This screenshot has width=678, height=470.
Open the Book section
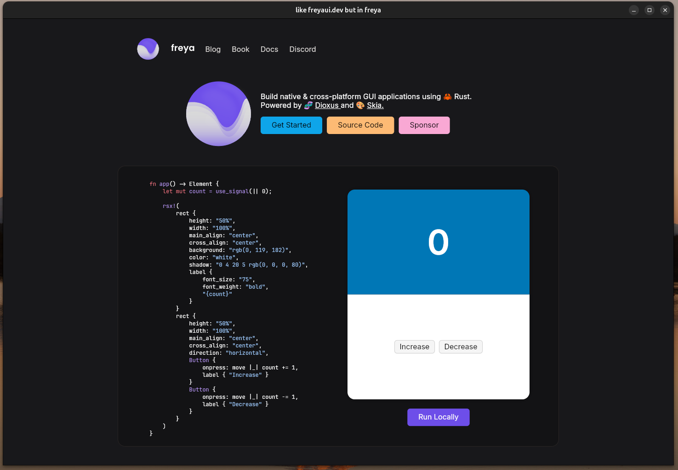click(240, 49)
